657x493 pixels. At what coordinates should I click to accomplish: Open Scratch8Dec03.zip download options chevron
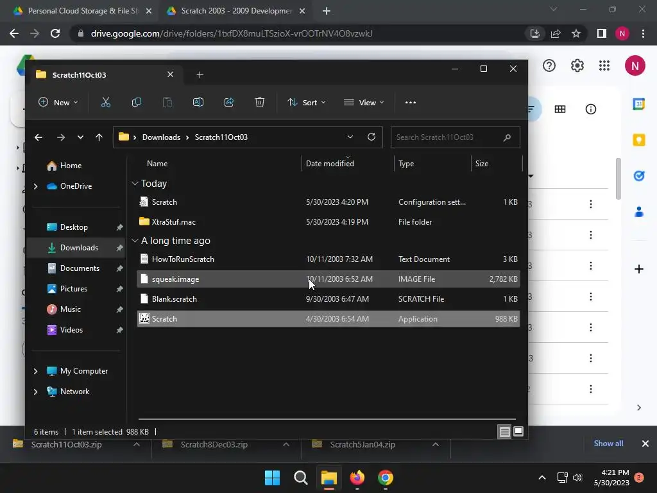click(286, 444)
